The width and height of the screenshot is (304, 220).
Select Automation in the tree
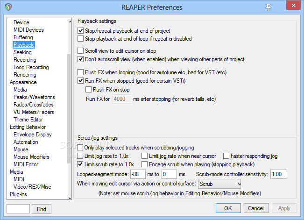tap(26, 142)
